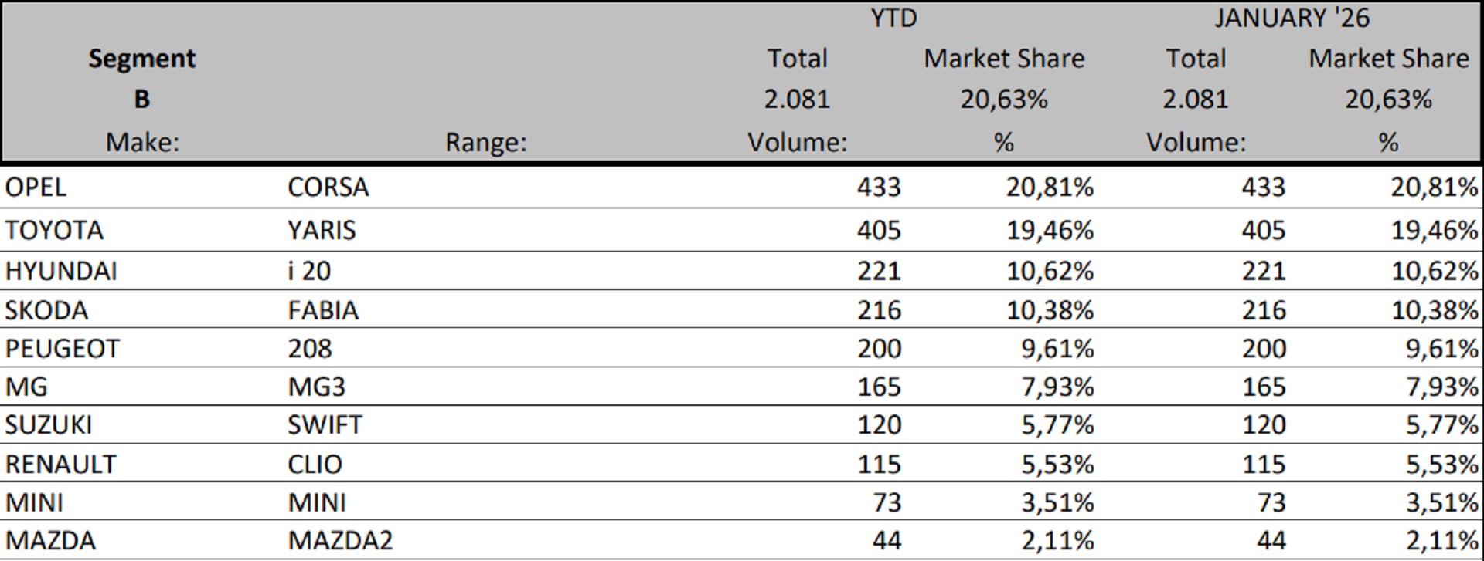Click the MAZDA2 range cell
The height and width of the screenshot is (561, 1484).
(340, 541)
